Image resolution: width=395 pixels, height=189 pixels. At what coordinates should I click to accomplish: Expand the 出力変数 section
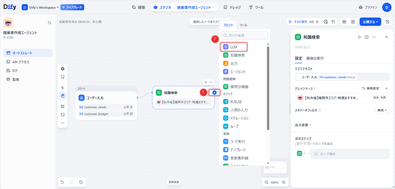(303, 125)
